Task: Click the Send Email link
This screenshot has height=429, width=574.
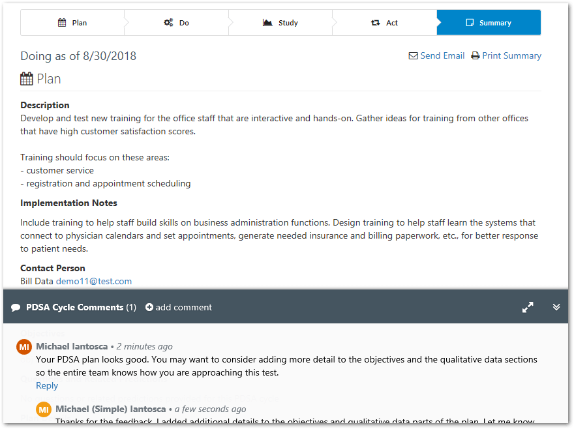Action: (x=442, y=55)
